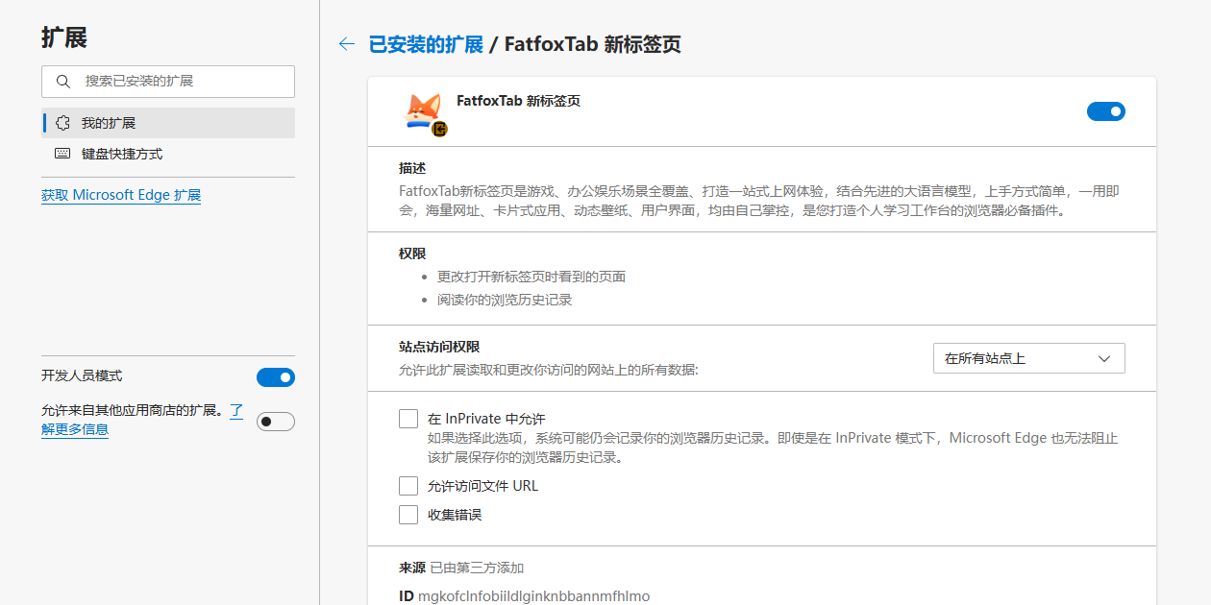
Task: Click the keyboard icon beside 键盘快捷方式
Action: click(62, 154)
